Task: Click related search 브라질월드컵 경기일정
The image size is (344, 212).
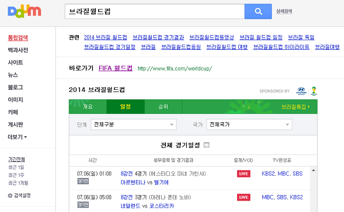Action: pos(110,47)
